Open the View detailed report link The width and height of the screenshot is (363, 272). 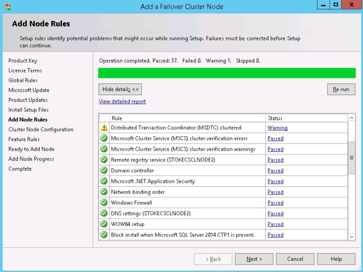click(122, 101)
